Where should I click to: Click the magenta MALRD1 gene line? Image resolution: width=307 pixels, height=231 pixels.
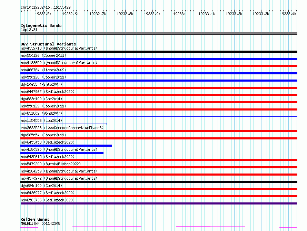tap(159, 227)
